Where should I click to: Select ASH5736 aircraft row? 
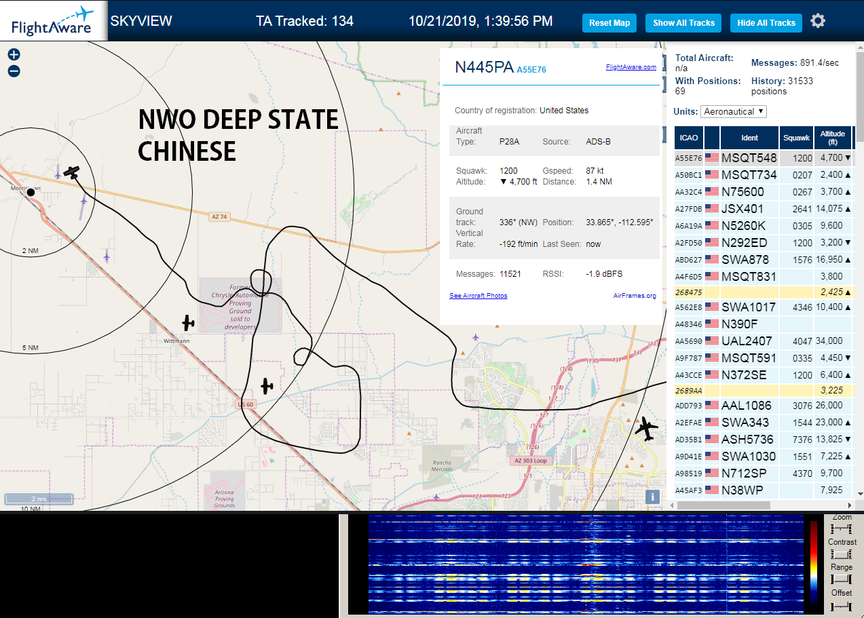[x=764, y=440]
